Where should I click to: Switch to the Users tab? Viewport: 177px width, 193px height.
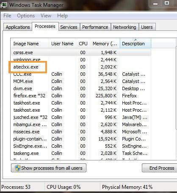147,27
